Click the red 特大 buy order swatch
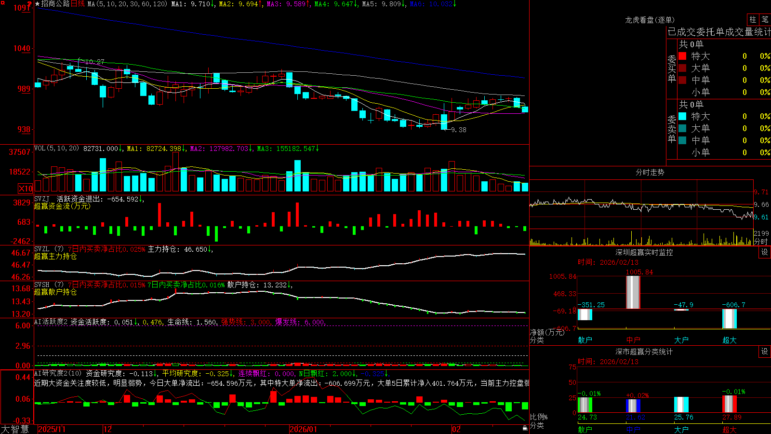Image resolution: width=771 pixels, height=434 pixels. click(682, 56)
